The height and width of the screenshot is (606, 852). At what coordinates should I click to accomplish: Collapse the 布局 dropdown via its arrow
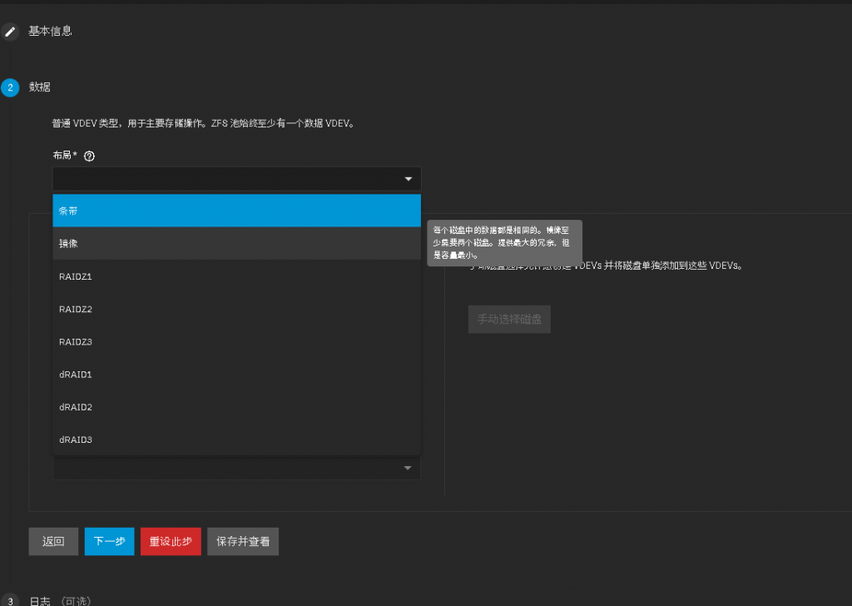408,179
